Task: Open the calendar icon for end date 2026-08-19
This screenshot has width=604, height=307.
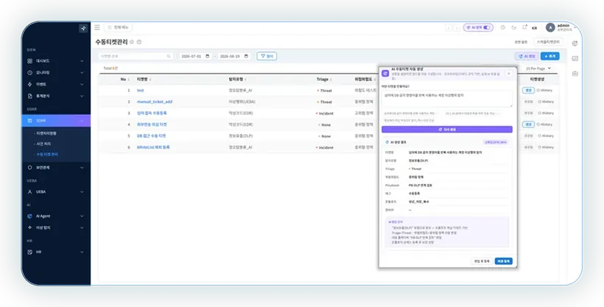Action: 246,56
